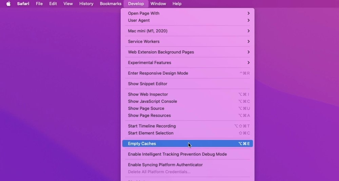Expand the User Agent submenu
This screenshot has height=181, width=339.
[187, 20]
